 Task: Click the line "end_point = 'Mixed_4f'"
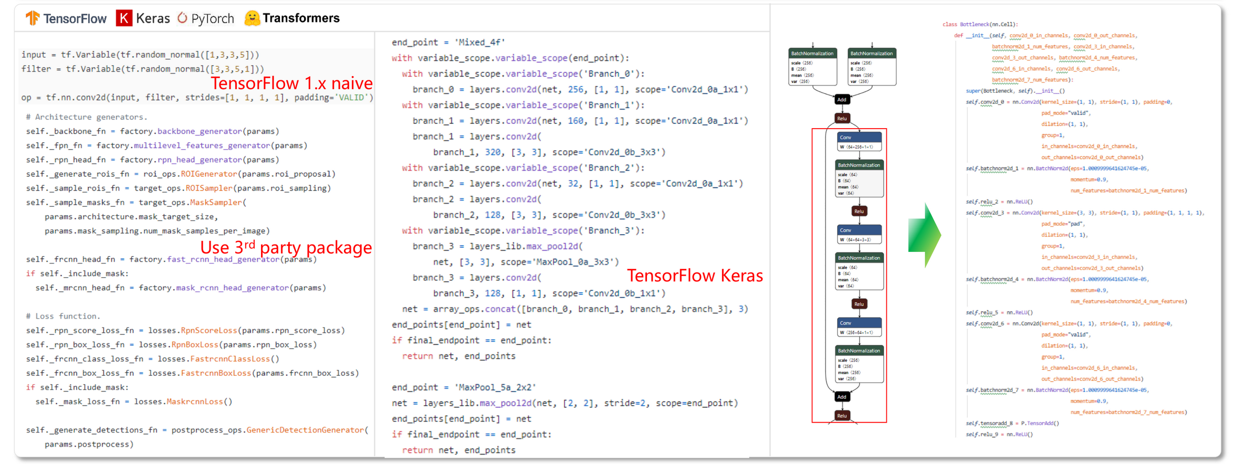point(448,43)
